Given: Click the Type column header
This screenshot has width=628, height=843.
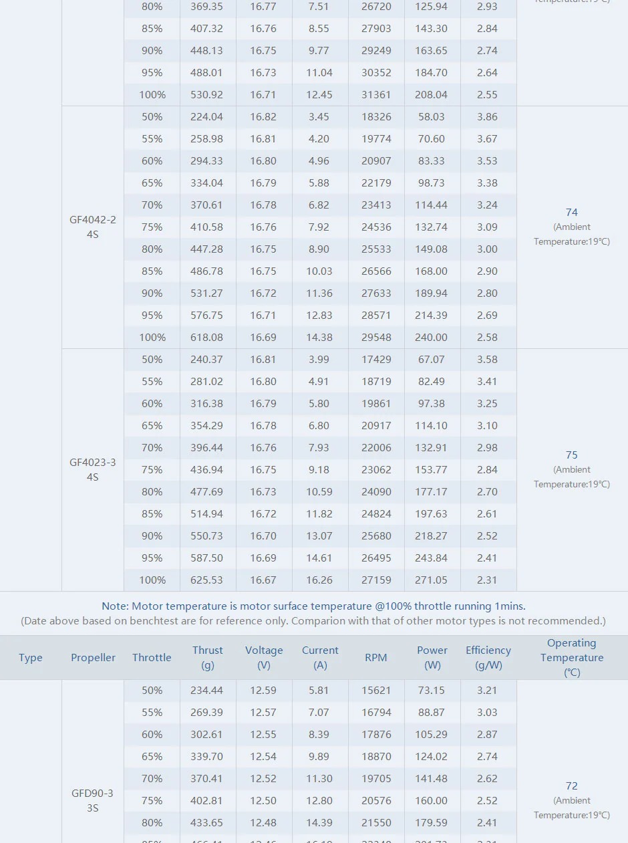Looking at the screenshot, I should pos(31,658).
